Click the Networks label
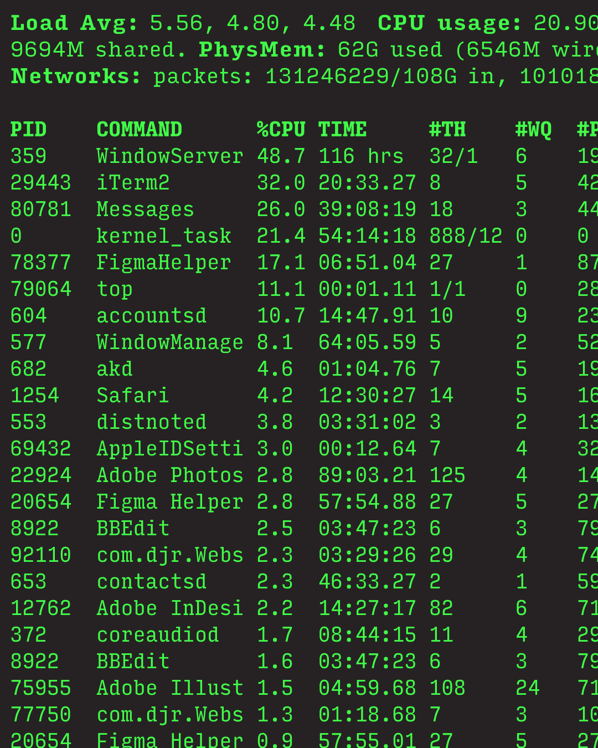598x748 pixels. pyautogui.click(x=76, y=76)
